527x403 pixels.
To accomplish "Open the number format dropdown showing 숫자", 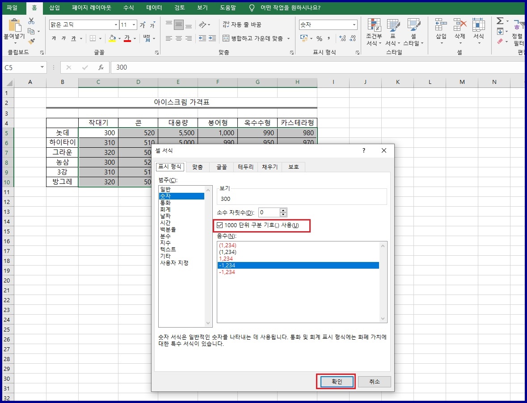I will (x=353, y=25).
